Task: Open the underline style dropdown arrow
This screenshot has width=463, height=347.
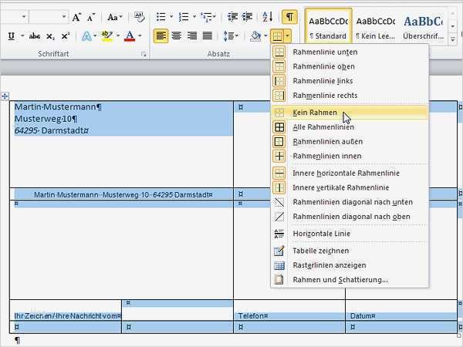Action: (22, 36)
